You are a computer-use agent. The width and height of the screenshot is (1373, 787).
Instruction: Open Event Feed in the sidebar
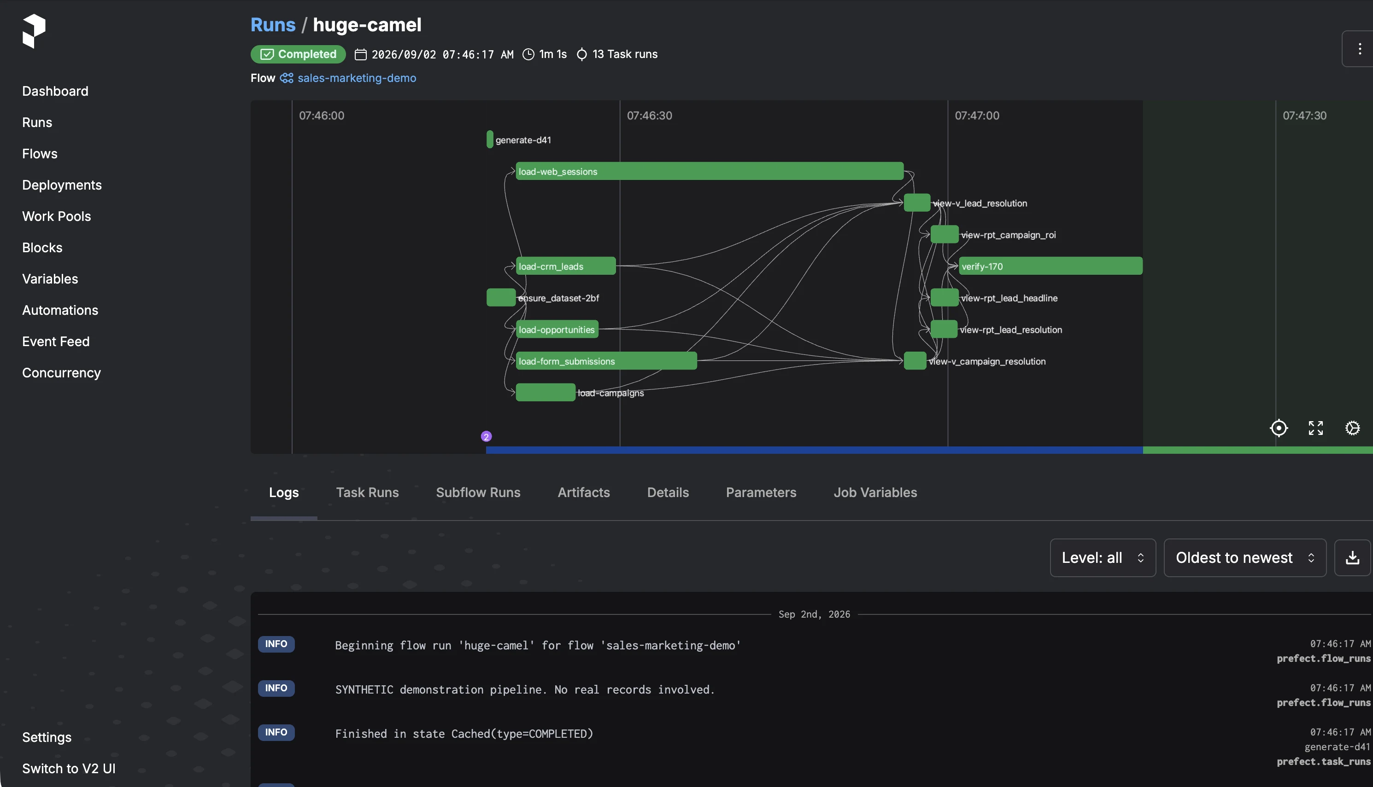click(x=56, y=341)
